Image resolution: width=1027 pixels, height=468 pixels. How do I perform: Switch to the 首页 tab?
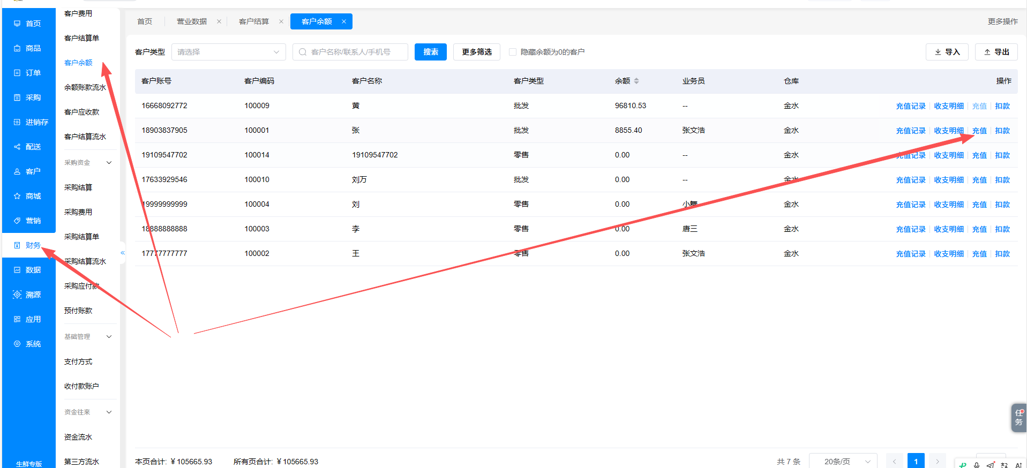145,21
